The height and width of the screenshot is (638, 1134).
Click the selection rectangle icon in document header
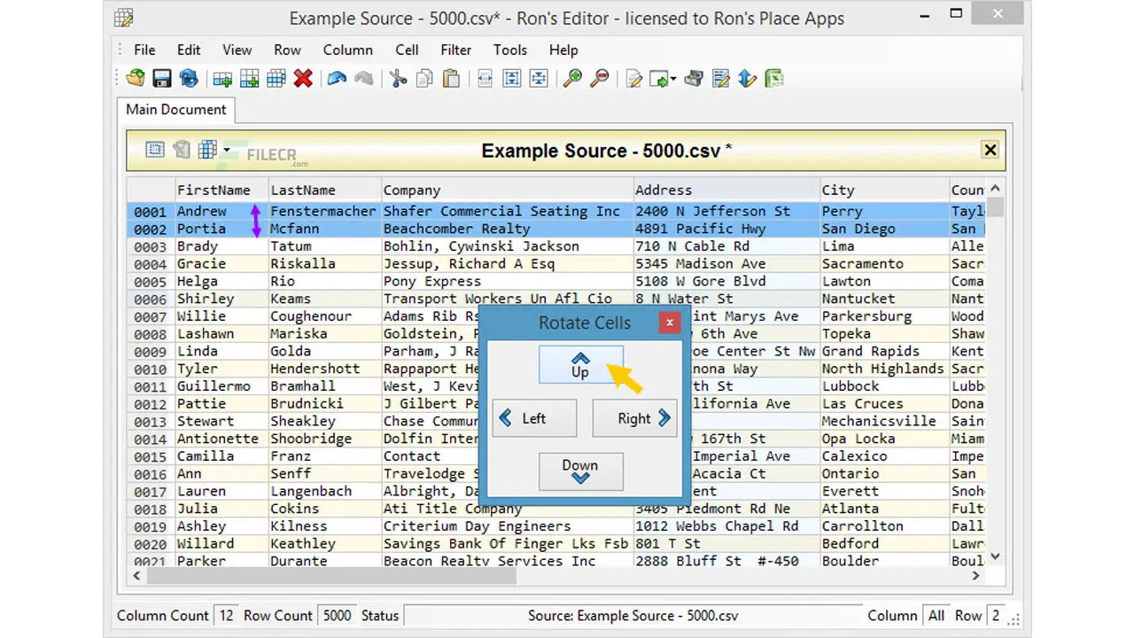[x=155, y=150]
